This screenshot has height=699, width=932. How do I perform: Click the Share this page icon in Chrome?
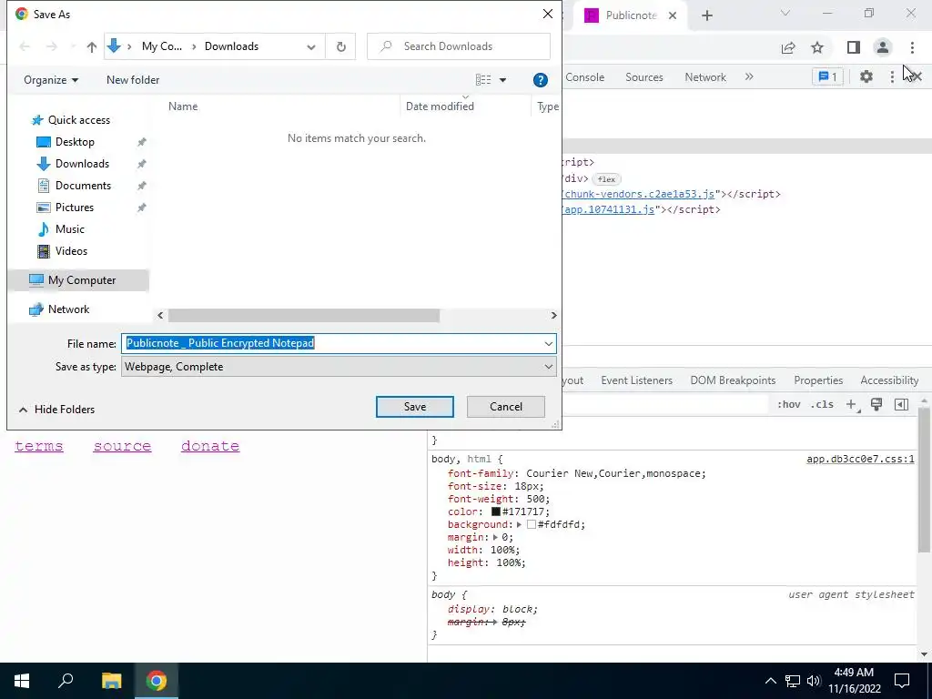pyautogui.click(x=788, y=47)
